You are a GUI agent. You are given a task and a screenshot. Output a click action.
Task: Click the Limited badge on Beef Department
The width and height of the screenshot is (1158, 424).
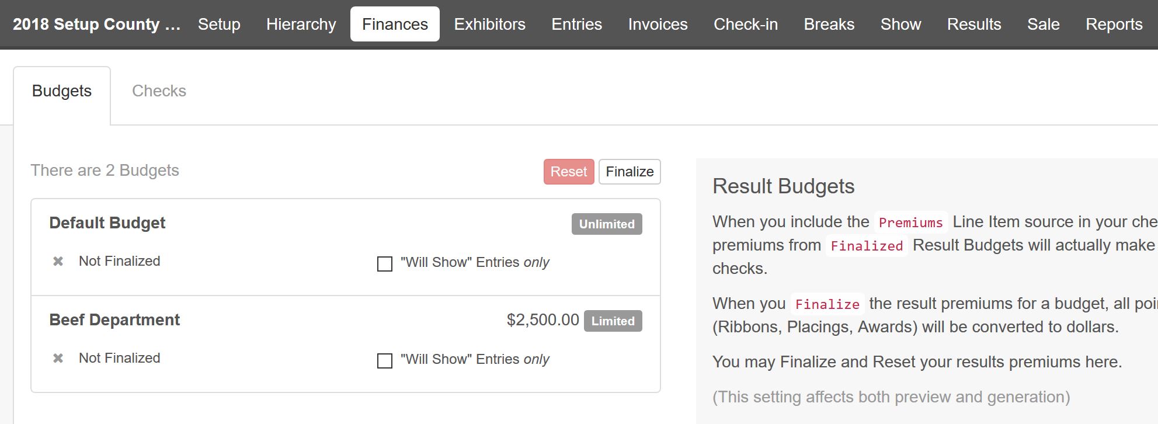click(x=613, y=321)
